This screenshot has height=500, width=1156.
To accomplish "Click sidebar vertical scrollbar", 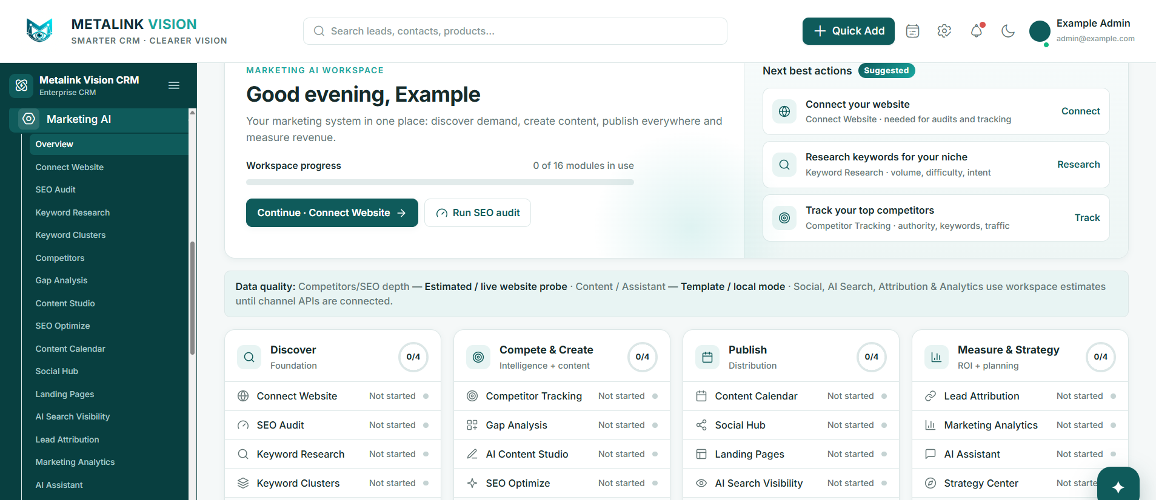I will click(x=192, y=298).
